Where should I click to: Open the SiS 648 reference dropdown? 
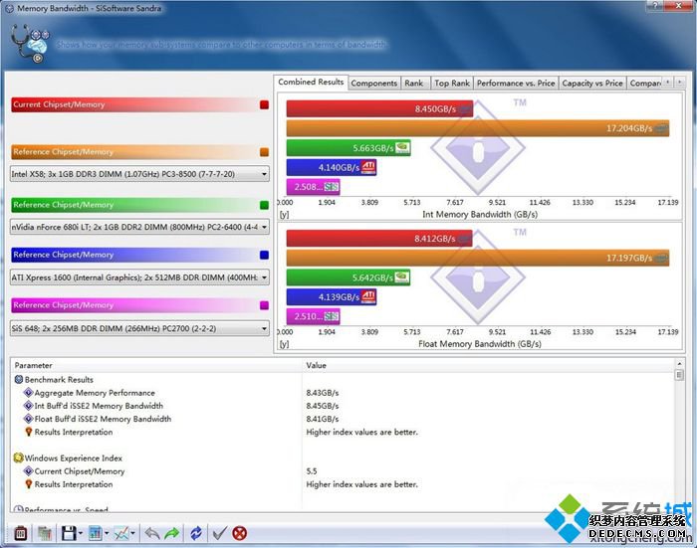[x=139, y=328]
